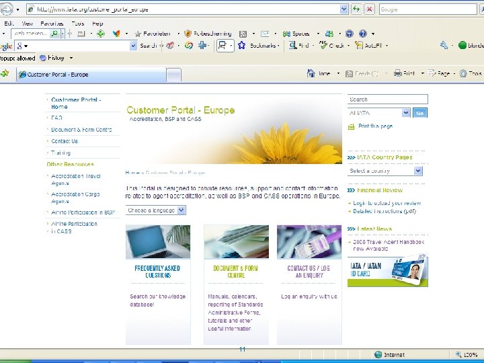The height and width of the screenshot is (363, 484).
Task: Open the Tools menu in menu bar
Action: pyautogui.click(x=78, y=24)
